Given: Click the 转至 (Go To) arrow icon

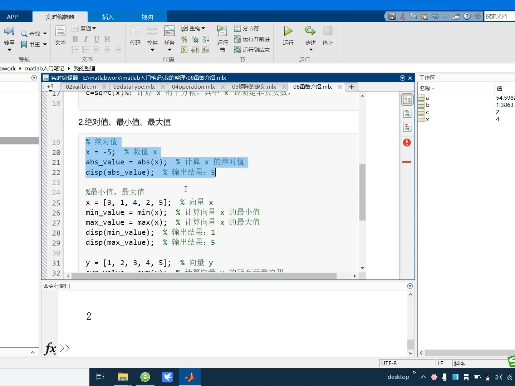Looking at the screenshot, I should click(9, 31).
